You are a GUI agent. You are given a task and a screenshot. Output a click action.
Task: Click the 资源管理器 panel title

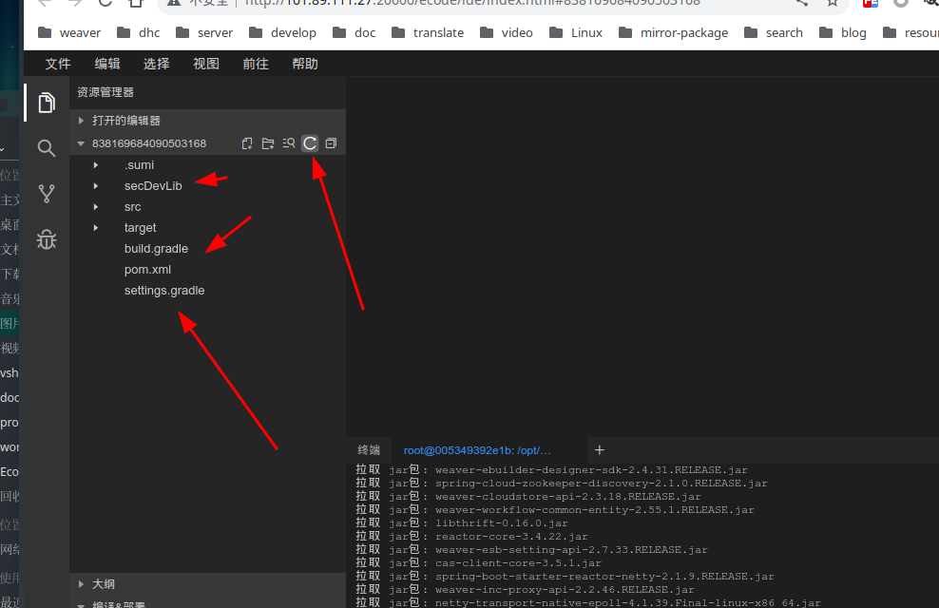click(105, 92)
